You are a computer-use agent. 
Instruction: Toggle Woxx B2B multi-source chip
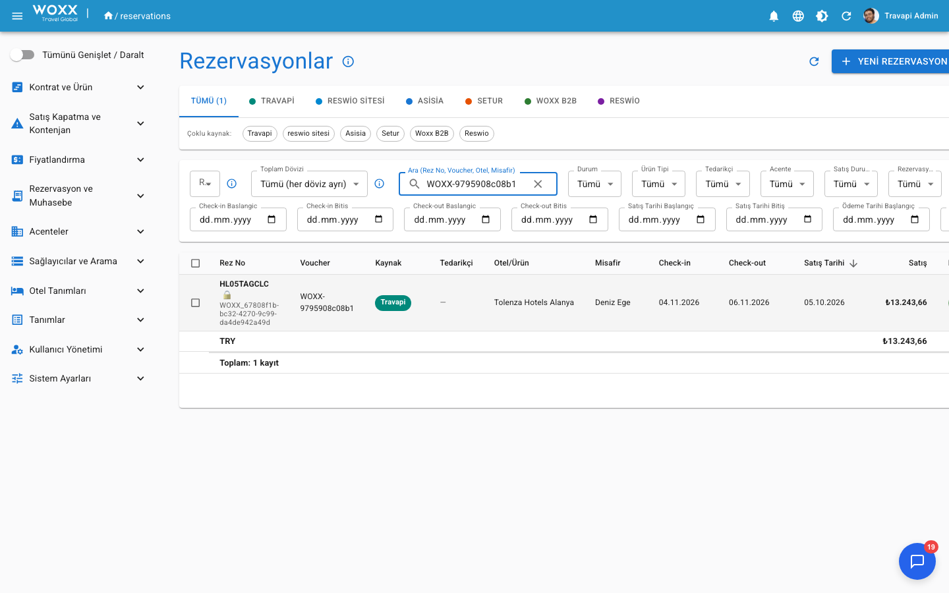432,133
